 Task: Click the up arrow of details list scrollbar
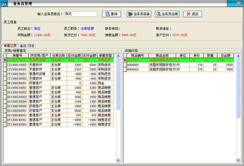pos(238,56)
